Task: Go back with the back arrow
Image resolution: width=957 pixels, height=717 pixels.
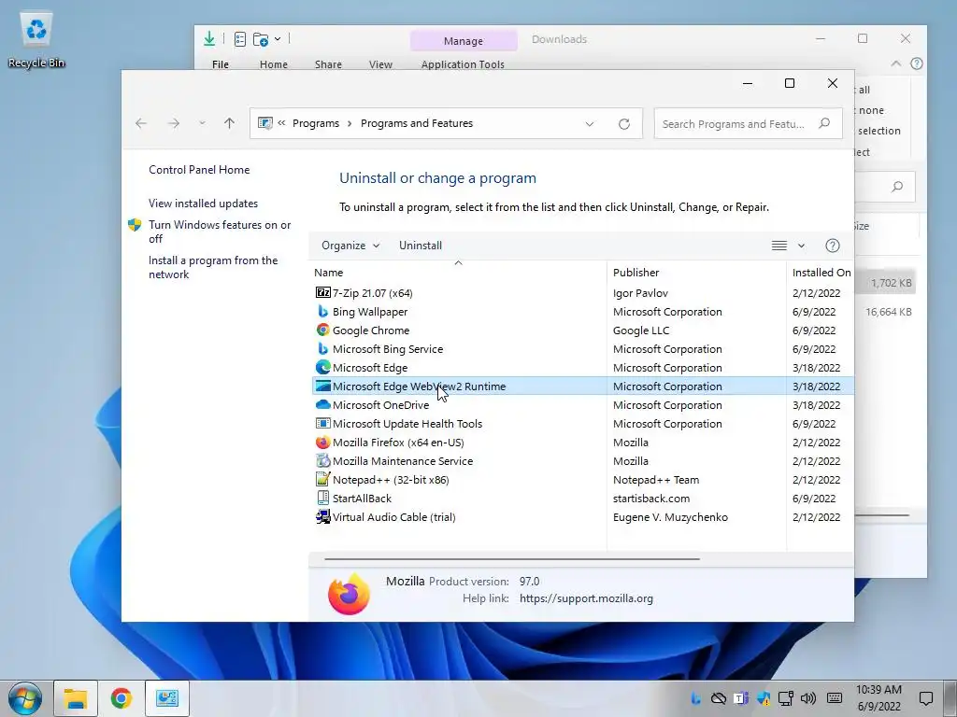Action: point(141,123)
